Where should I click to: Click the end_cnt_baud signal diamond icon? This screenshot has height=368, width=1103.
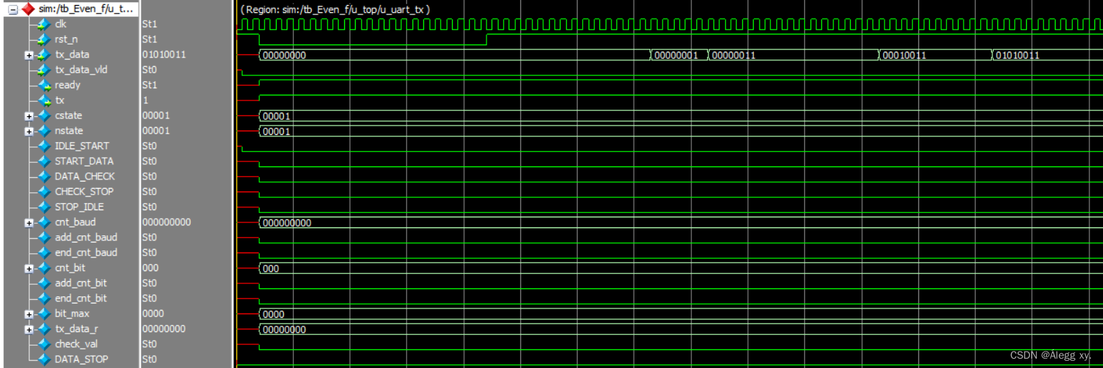(44, 253)
